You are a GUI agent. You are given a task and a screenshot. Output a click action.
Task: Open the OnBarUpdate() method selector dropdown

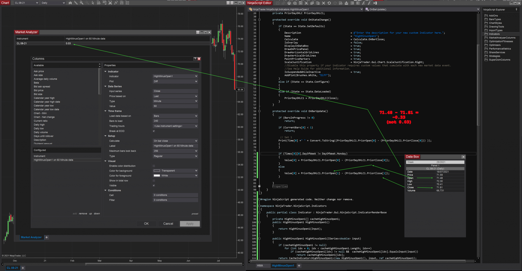point(422,9)
